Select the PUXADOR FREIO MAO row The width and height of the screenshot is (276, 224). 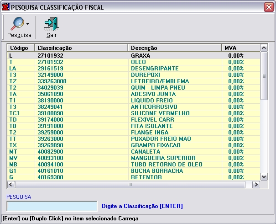coord(134,139)
